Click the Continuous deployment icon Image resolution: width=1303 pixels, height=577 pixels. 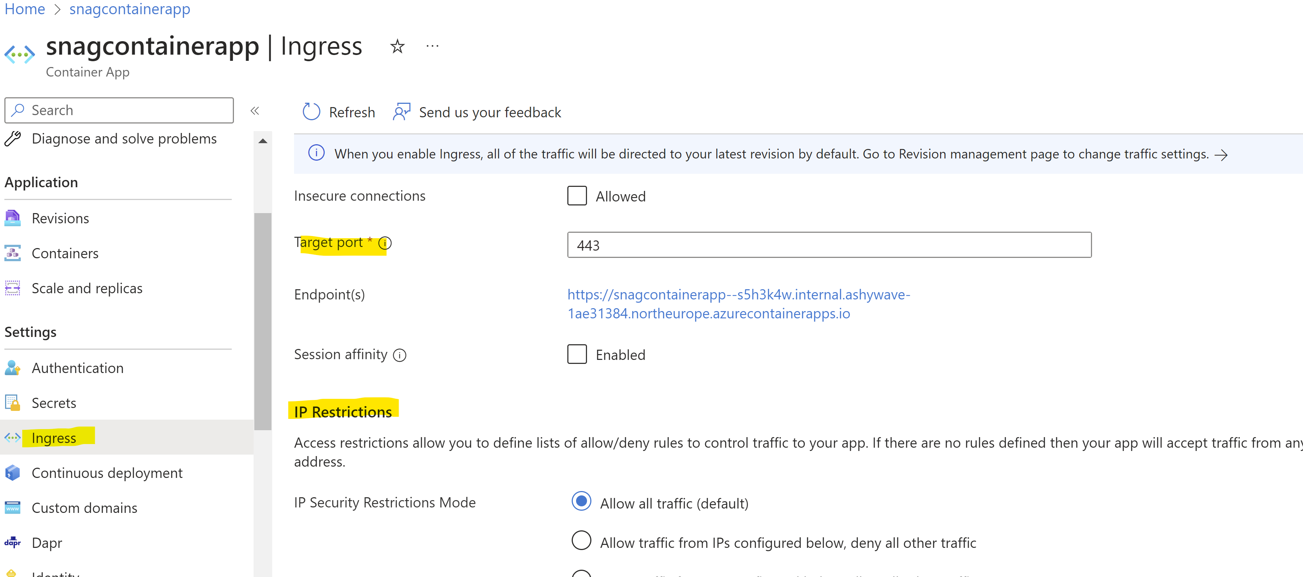[13, 472]
